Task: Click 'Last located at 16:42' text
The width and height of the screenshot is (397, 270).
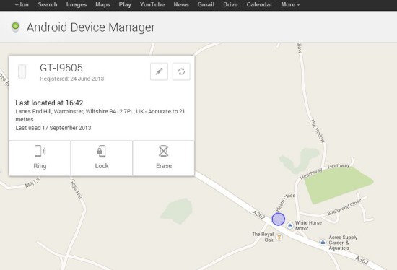Action: [x=49, y=103]
